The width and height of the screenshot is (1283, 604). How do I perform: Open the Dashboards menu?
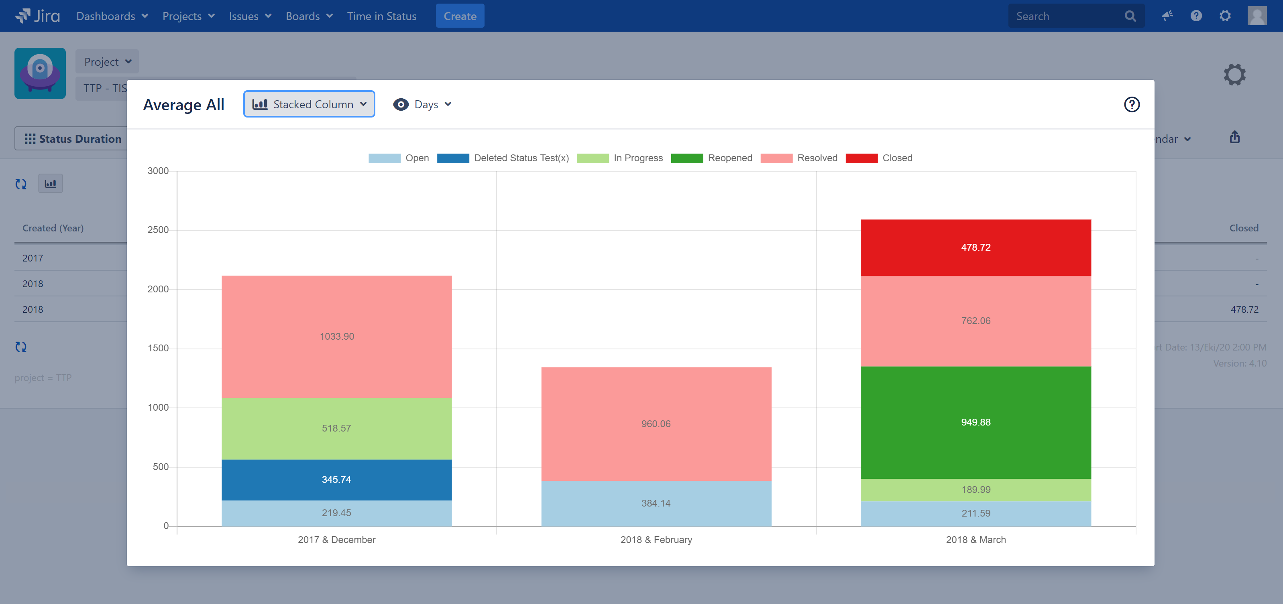tap(112, 16)
